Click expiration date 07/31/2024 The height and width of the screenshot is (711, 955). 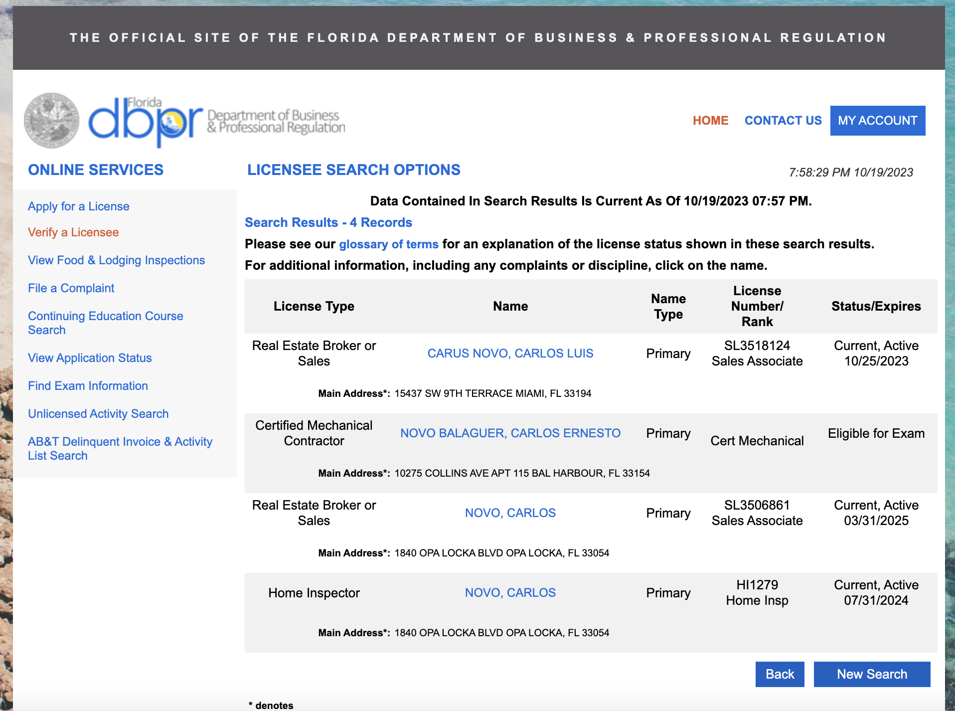click(876, 600)
